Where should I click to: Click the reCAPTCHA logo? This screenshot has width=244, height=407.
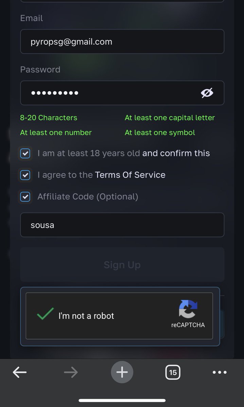(x=188, y=309)
